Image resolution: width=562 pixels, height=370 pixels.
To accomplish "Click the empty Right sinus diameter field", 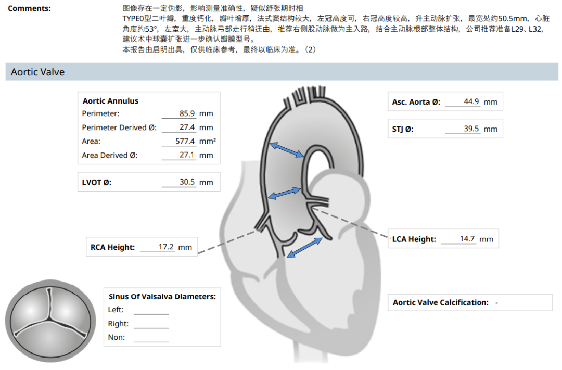I will coord(151,324).
